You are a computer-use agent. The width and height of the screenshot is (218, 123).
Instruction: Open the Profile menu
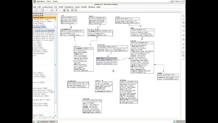tap(84, 7)
